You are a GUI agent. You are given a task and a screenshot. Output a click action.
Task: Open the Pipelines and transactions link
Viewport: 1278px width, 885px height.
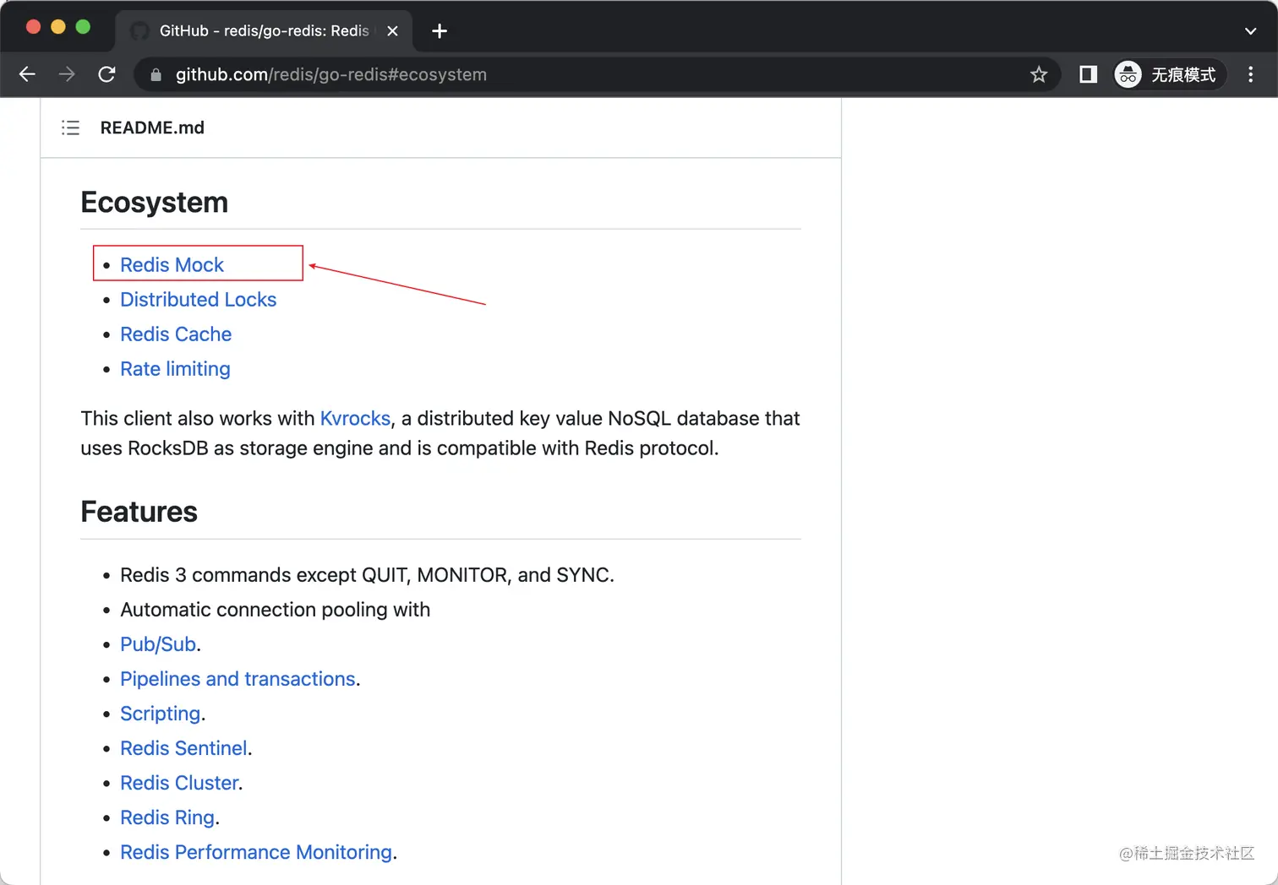pos(238,679)
